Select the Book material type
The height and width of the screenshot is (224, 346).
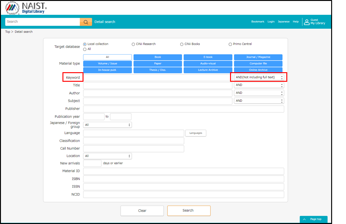(x=158, y=57)
